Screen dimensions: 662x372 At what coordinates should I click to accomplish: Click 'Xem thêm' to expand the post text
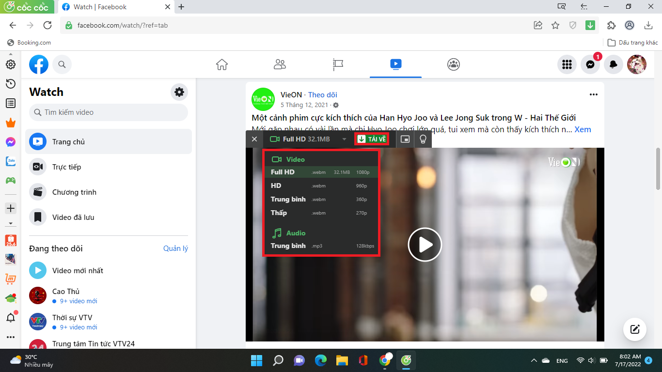point(583,129)
